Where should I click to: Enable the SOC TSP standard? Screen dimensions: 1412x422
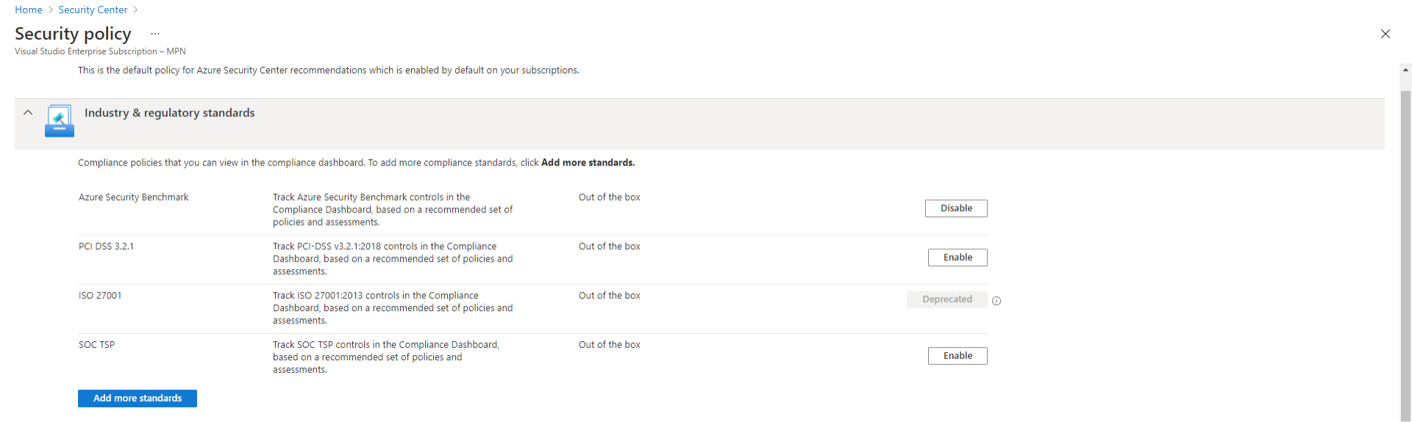(958, 356)
